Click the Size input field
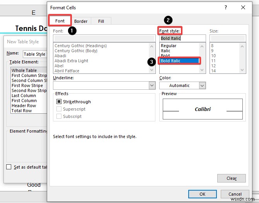The height and width of the screenshot is (203, 259). [x=228, y=38]
